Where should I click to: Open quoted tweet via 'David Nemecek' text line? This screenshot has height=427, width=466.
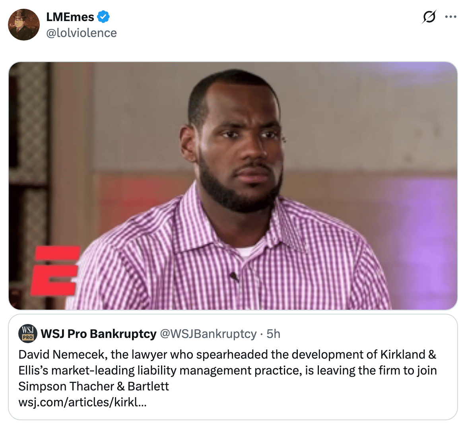pos(227,355)
